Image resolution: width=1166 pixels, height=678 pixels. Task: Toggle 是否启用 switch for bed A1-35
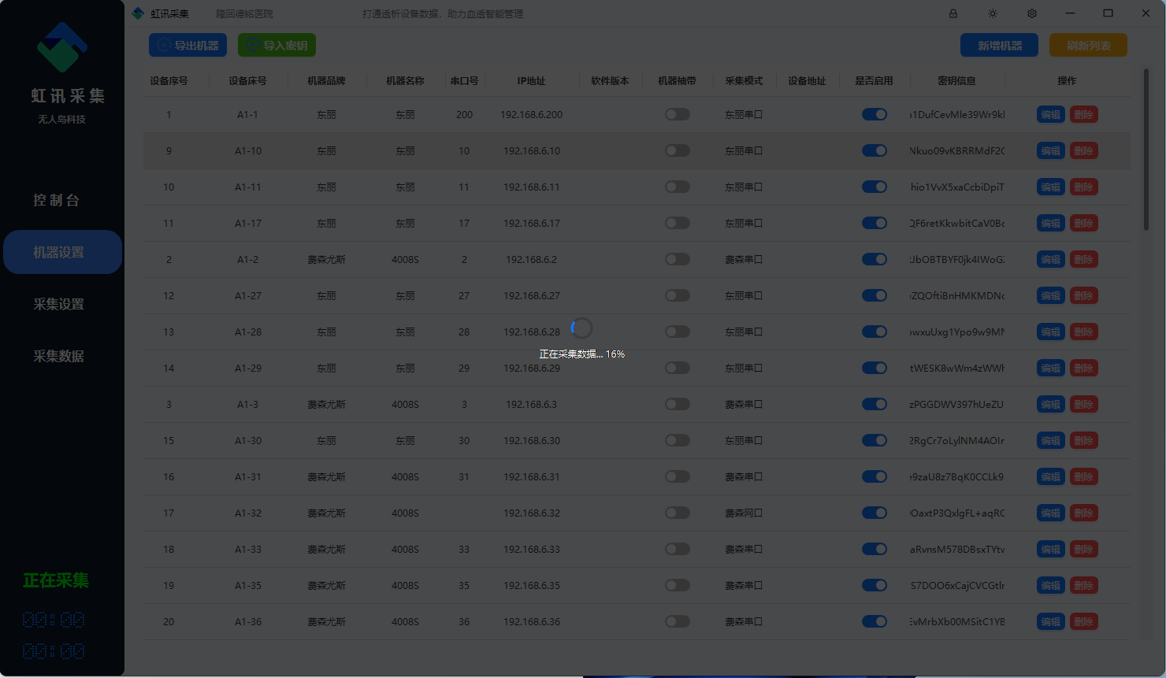874,585
